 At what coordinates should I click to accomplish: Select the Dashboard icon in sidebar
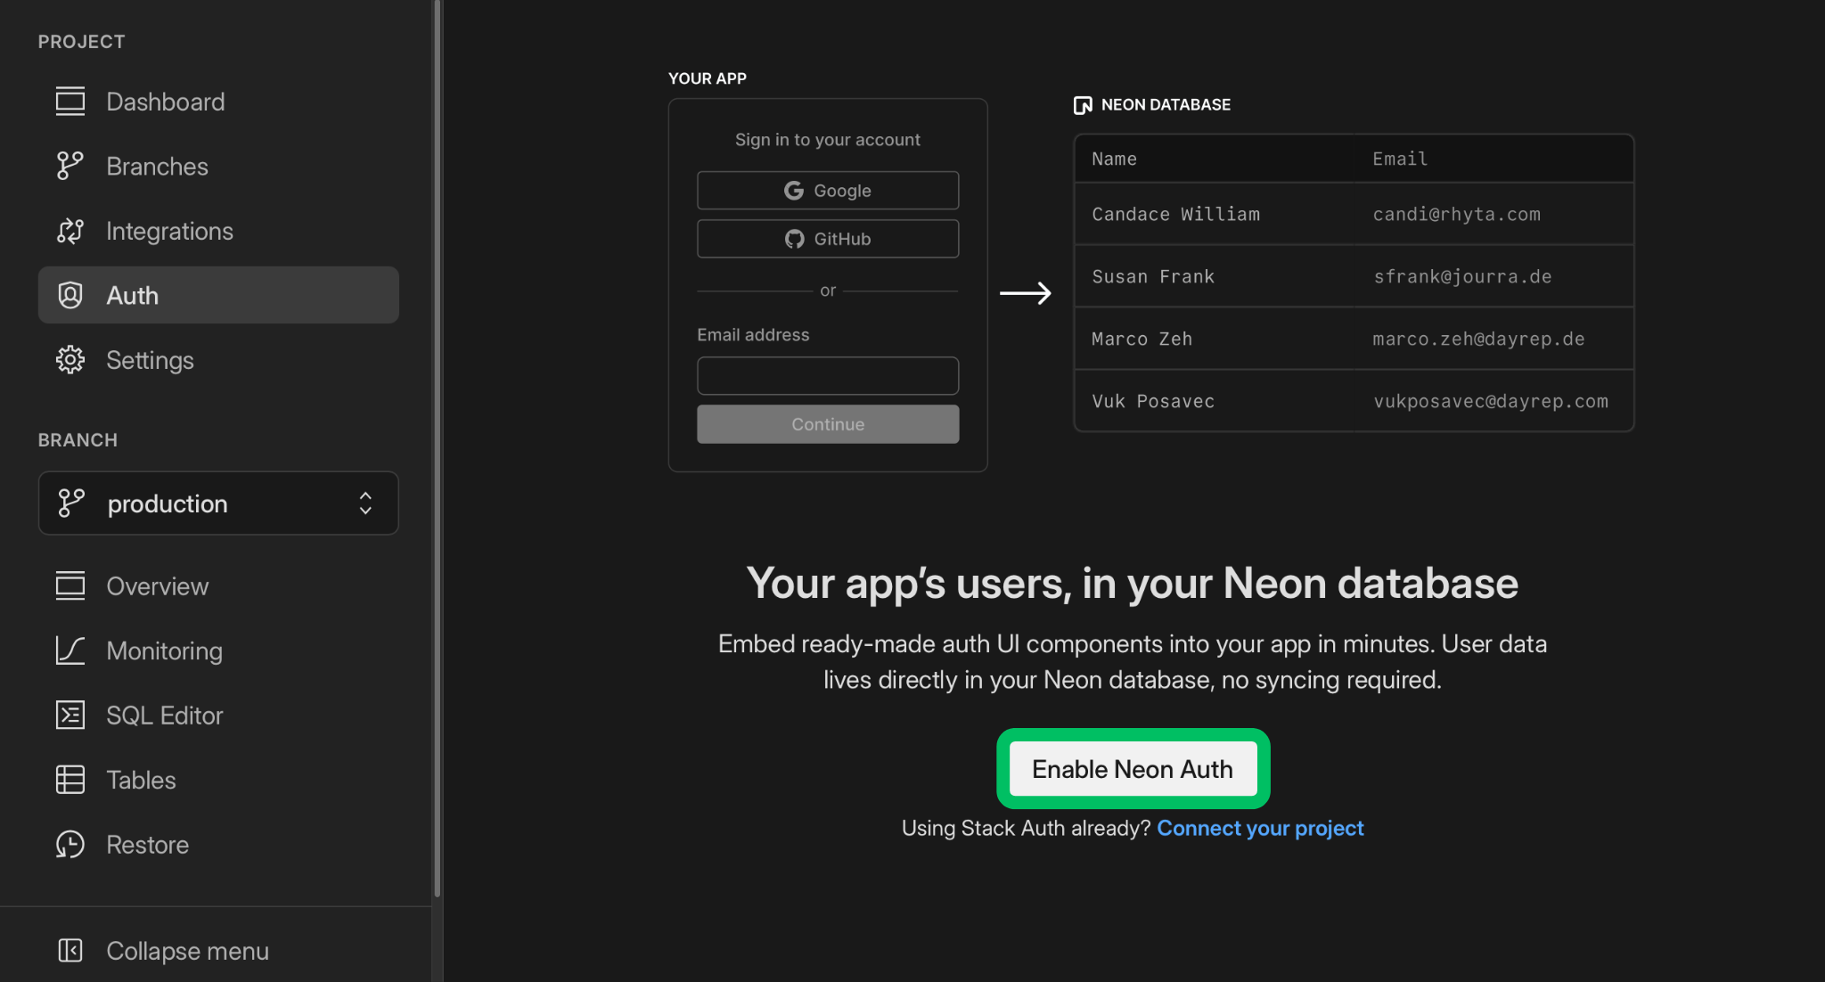click(70, 101)
